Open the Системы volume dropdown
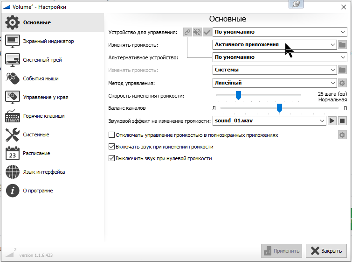 coord(275,70)
